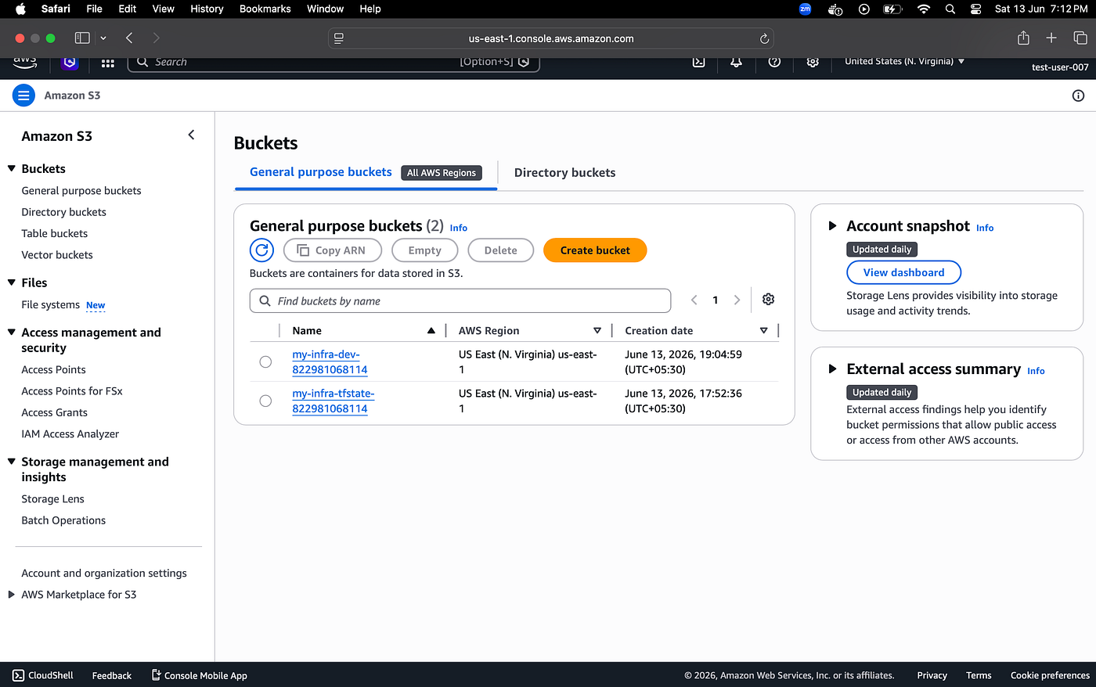Viewport: 1096px width, 687px height.
Task: Go to next page of buckets
Action: 737,300
